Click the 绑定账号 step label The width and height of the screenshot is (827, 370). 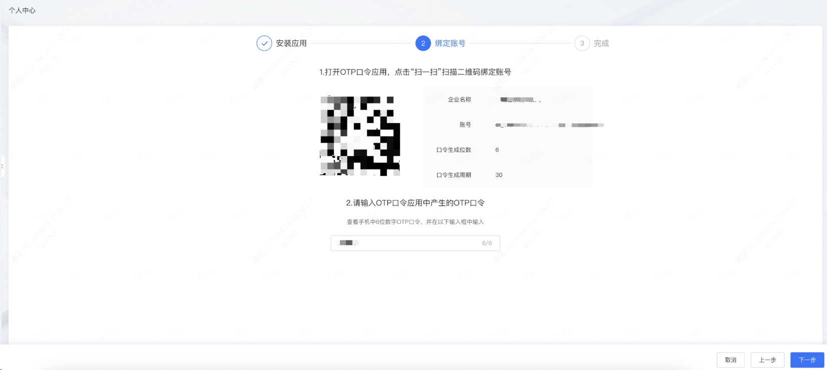point(450,43)
